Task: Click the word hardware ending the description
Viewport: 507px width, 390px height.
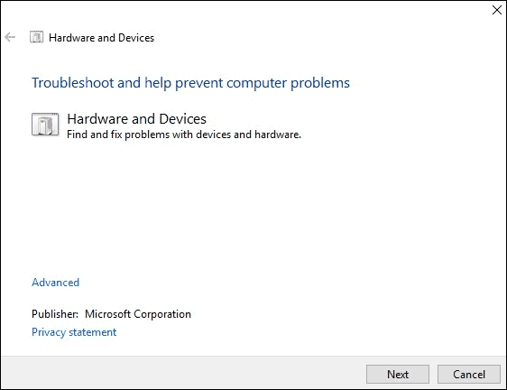Action: coord(278,135)
